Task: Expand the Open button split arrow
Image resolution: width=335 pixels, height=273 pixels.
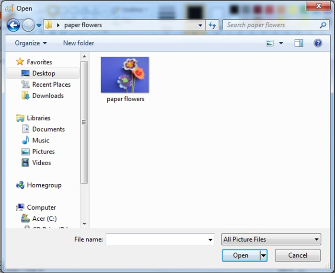Action: point(264,255)
